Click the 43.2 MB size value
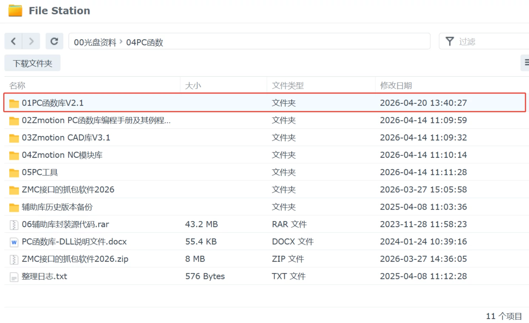 tap(201, 225)
